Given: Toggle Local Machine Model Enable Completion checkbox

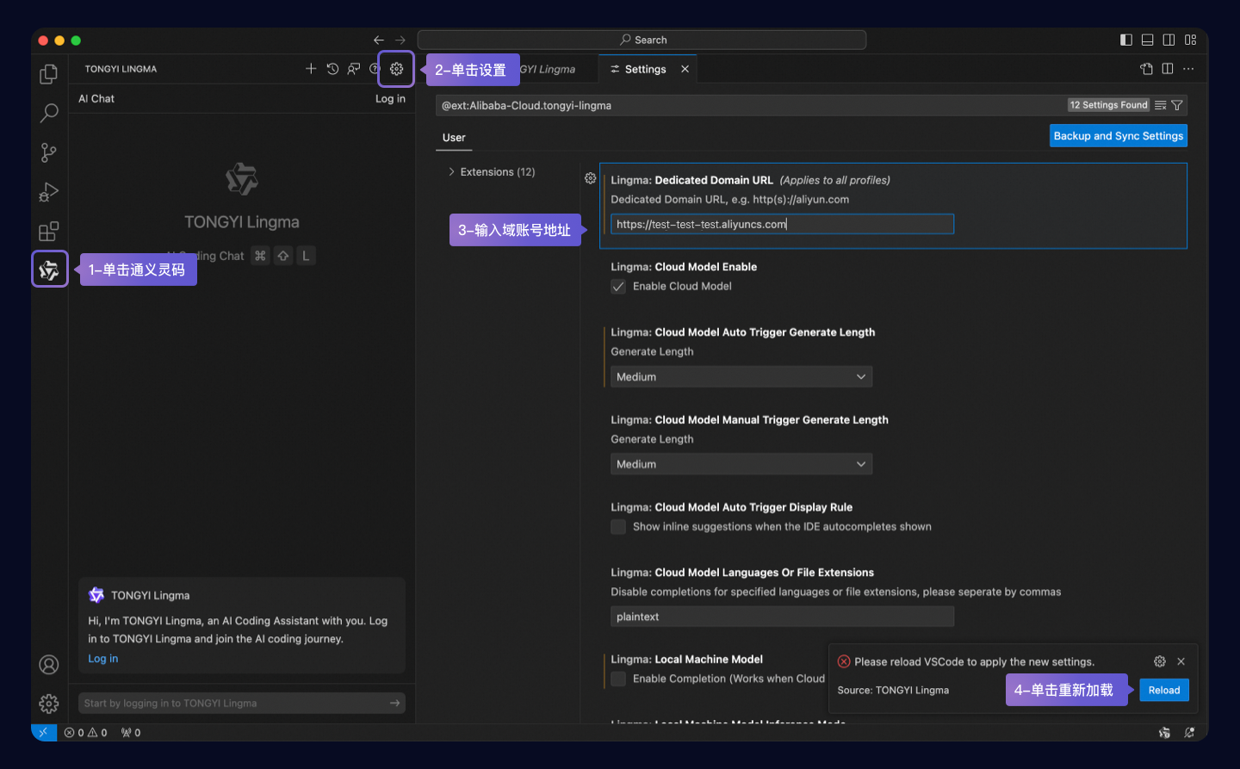Looking at the screenshot, I should coord(618,679).
